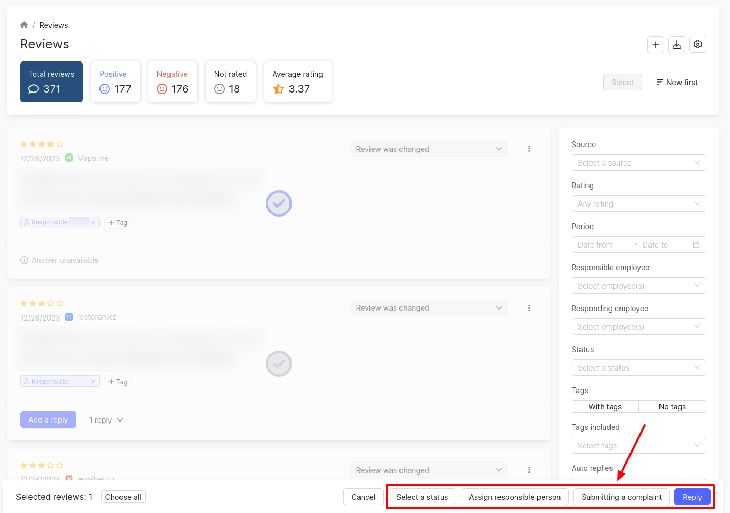The width and height of the screenshot is (730, 513).
Task: Remove Responsible tag on Maps.me review
Action: tap(93, 223)
